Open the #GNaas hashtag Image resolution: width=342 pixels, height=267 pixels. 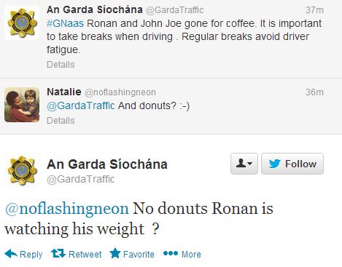tap(65, 23)
